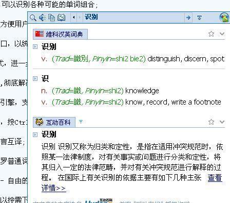Collapse 互动百科 section with chevron

[x=222, y=122]
